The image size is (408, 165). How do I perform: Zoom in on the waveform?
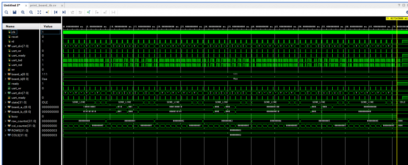23,13
